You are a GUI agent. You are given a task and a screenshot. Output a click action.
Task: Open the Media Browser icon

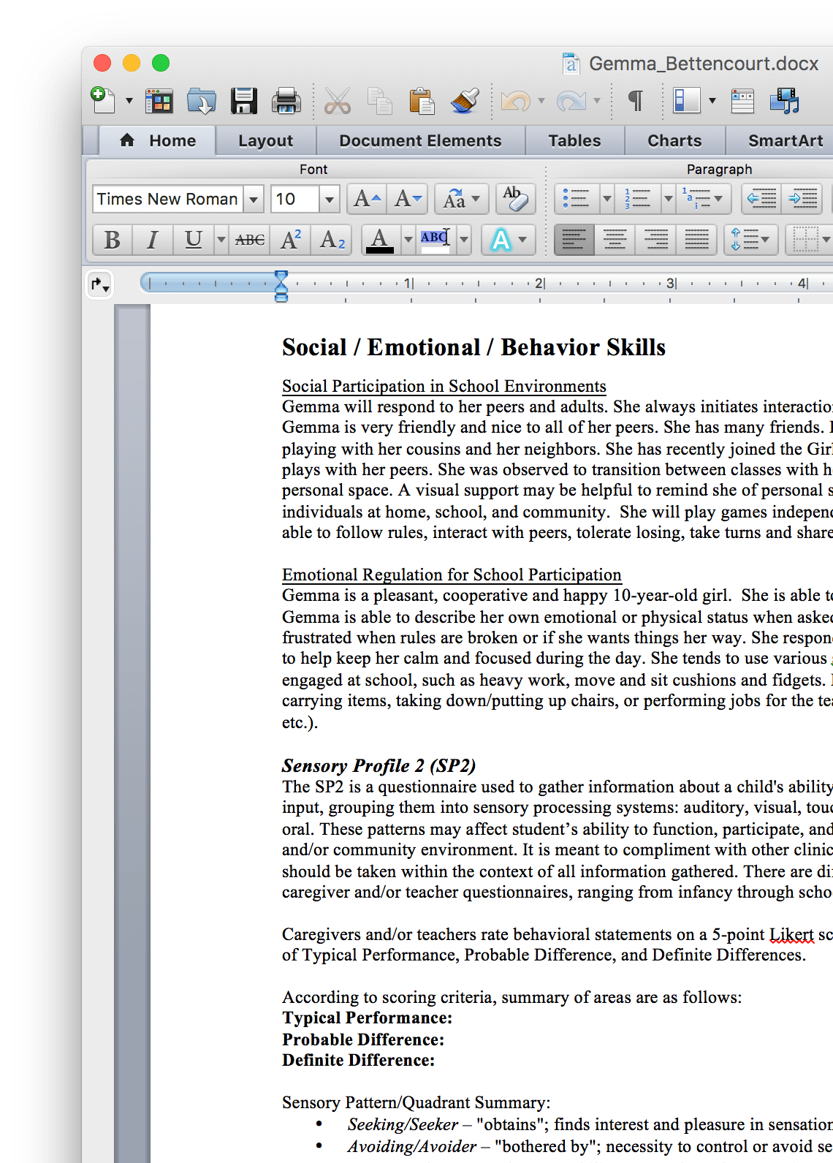[x=785, y=101]
